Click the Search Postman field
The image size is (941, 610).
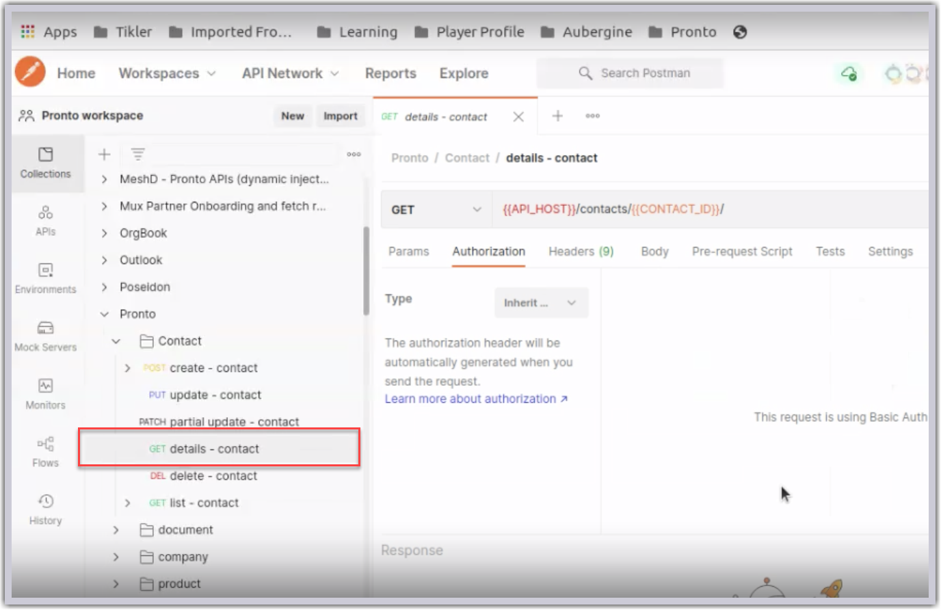pos(630,73)
